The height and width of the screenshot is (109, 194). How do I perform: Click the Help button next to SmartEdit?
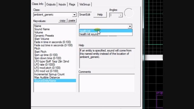pos(100,15)
